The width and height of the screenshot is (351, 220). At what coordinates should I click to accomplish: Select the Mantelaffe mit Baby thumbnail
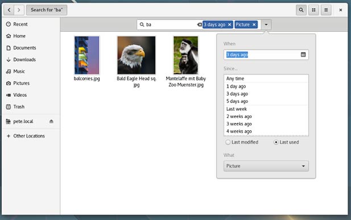click(x=186, y=55)
